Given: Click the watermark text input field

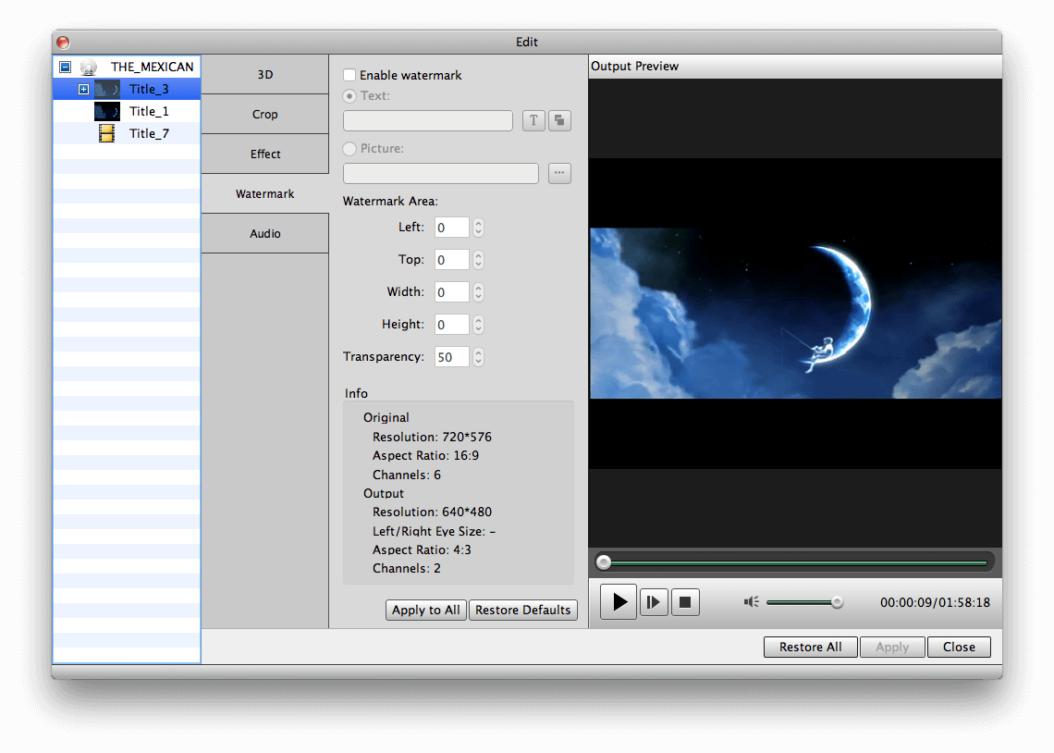Looking at the screenshot, I should point(428,120).
